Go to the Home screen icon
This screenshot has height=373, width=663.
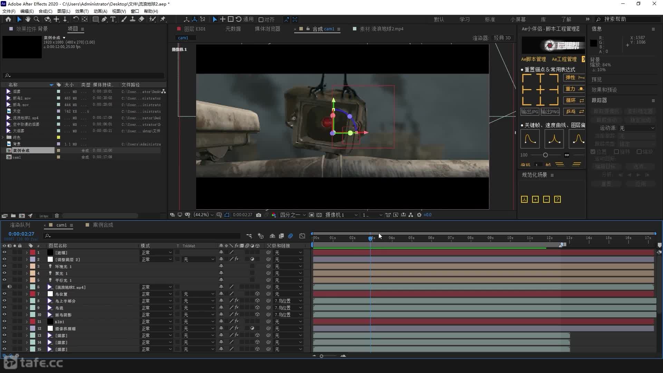[x=8, y=19]
